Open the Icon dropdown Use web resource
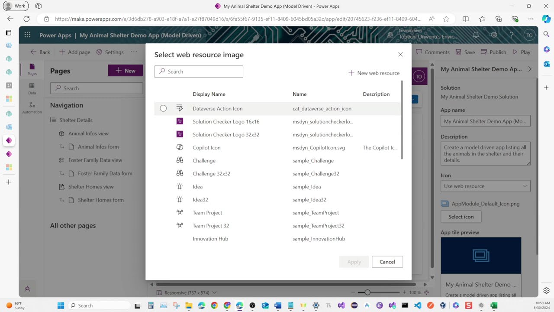554x312 pixels. (485, 186)
